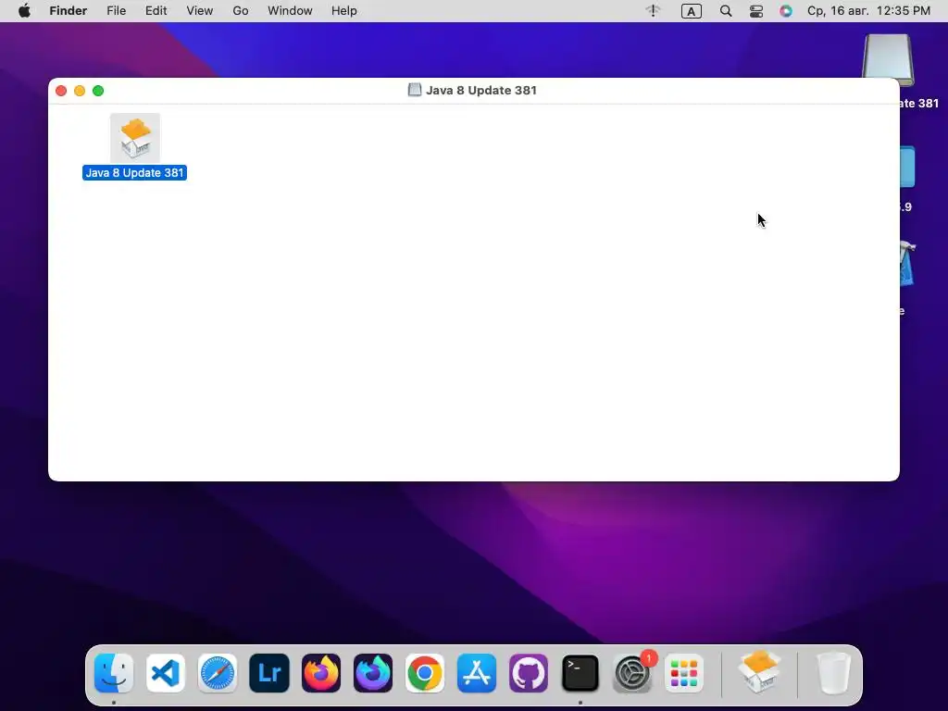Open Spotlight search in the menu bar
Viewport: 948px width, 711px height.
[726, 11]
